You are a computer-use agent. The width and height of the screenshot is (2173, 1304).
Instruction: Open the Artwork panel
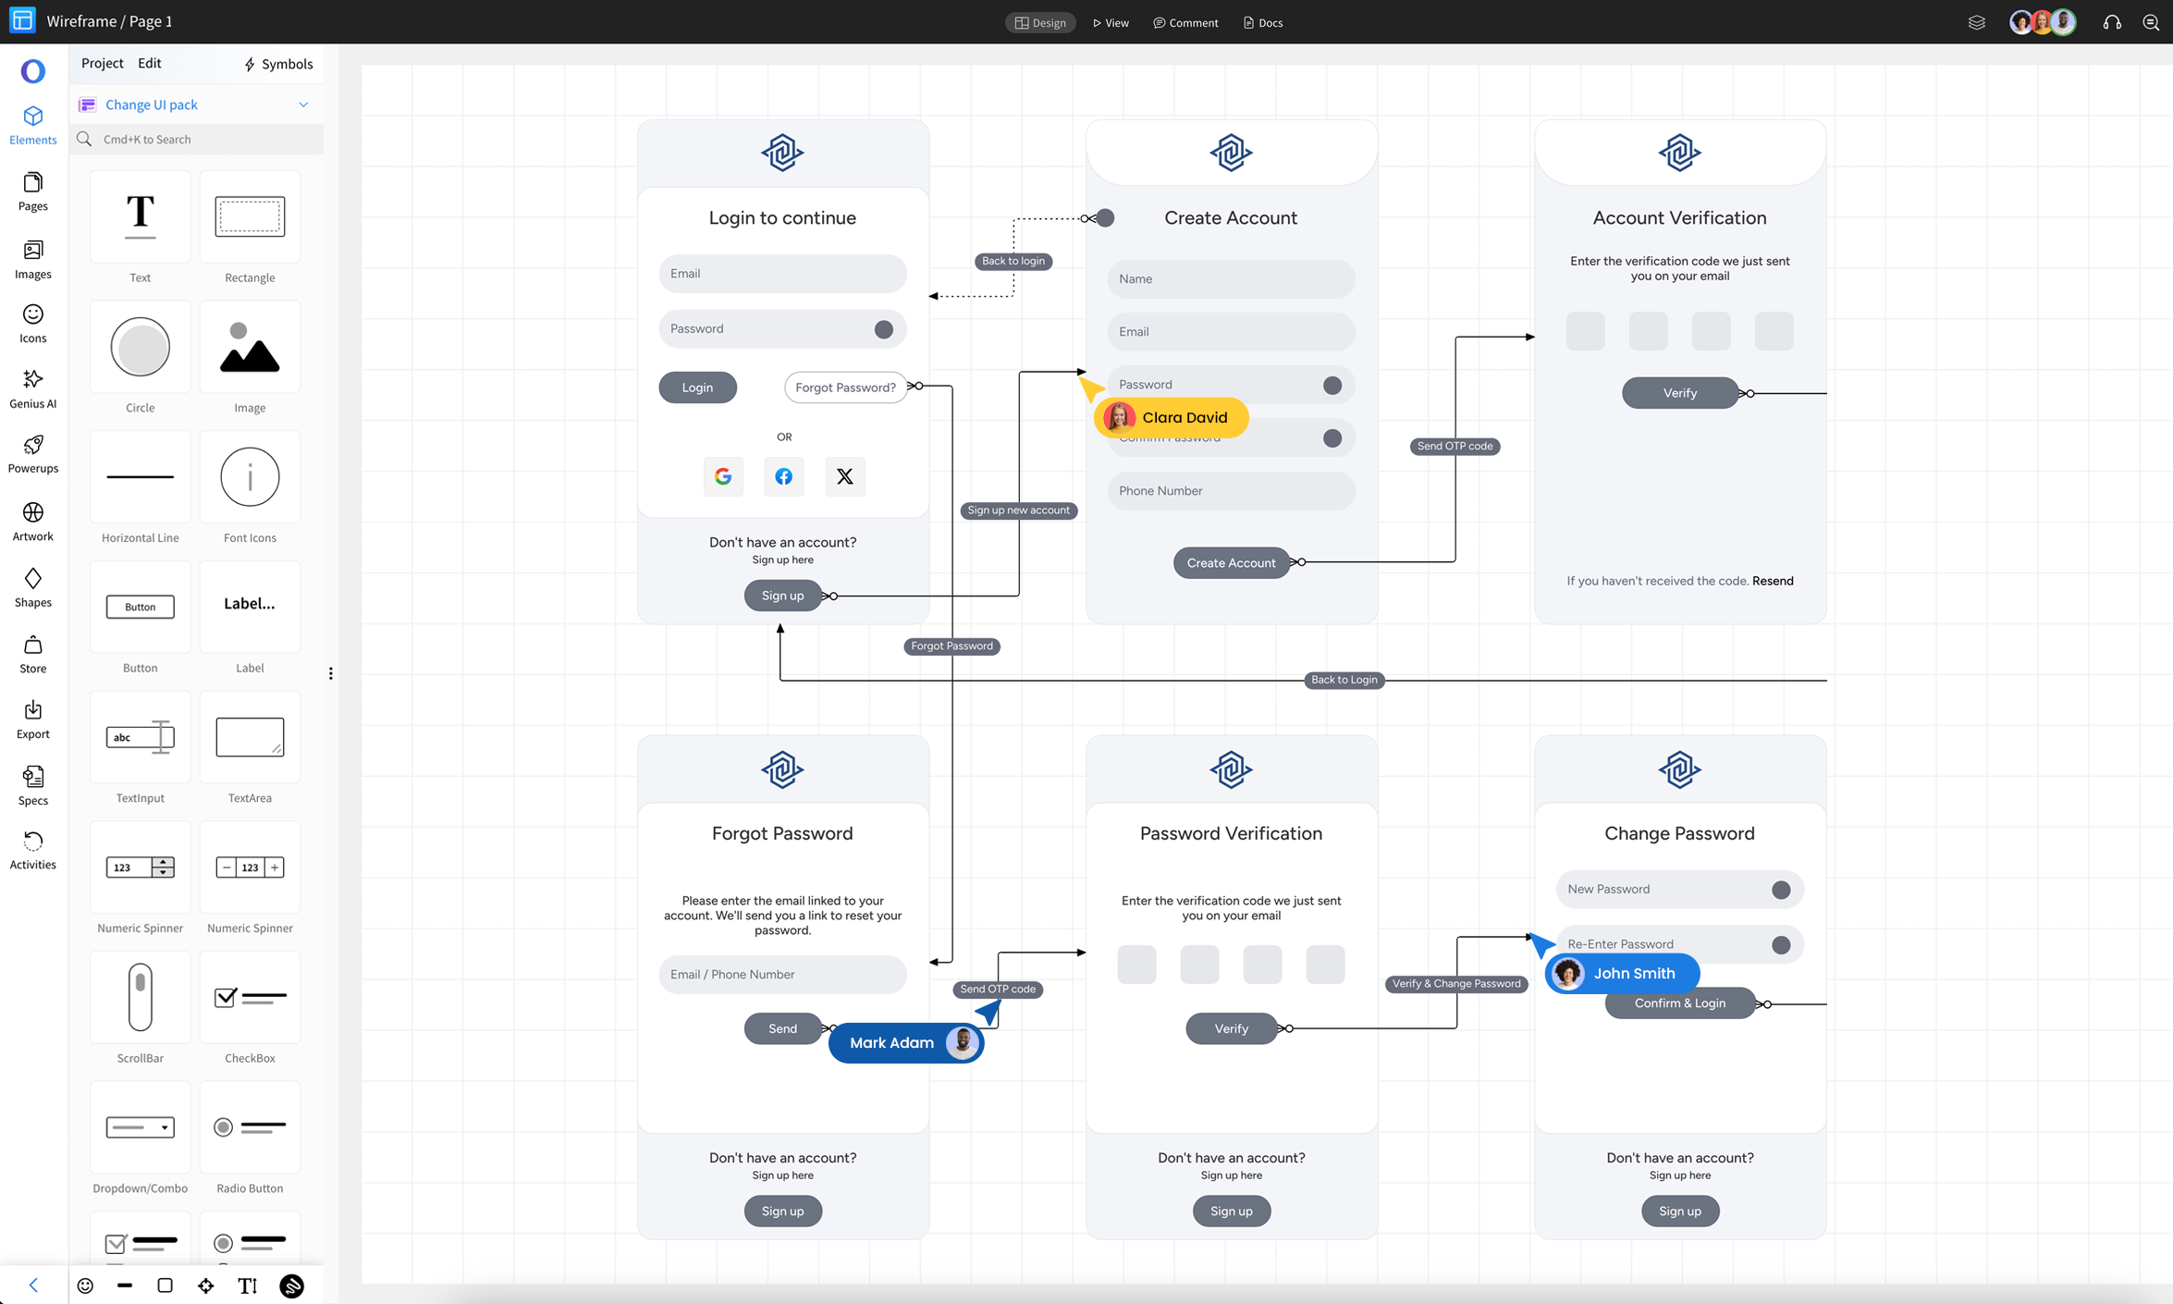coord(33,522)
